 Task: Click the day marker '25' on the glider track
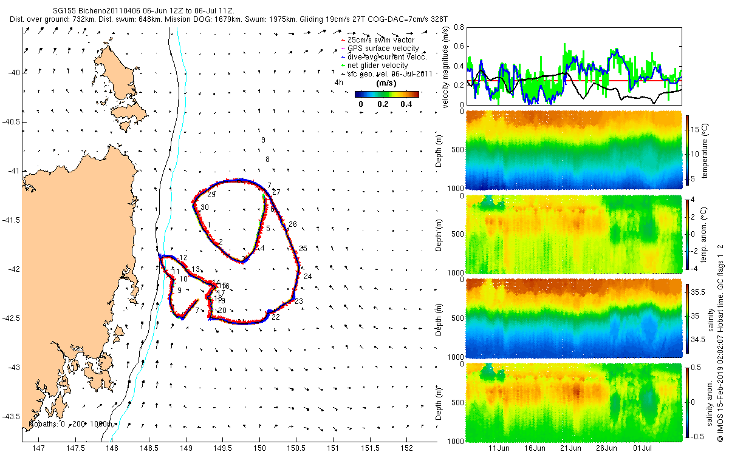303,249
